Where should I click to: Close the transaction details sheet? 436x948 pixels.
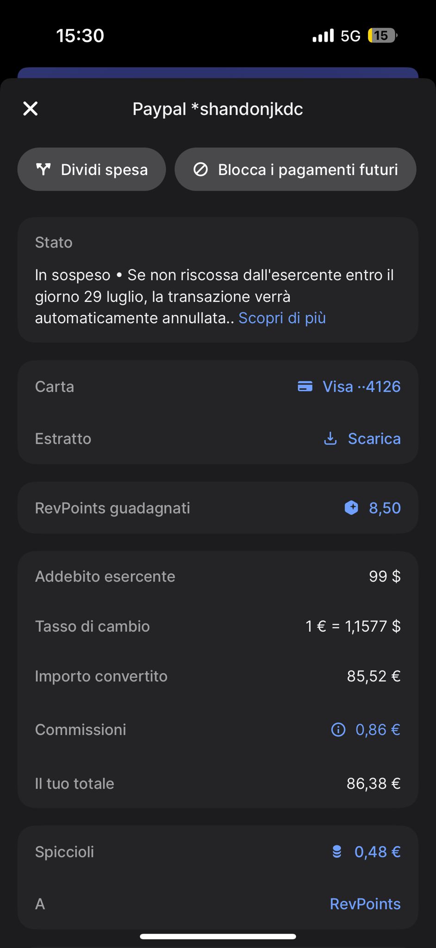31,109
